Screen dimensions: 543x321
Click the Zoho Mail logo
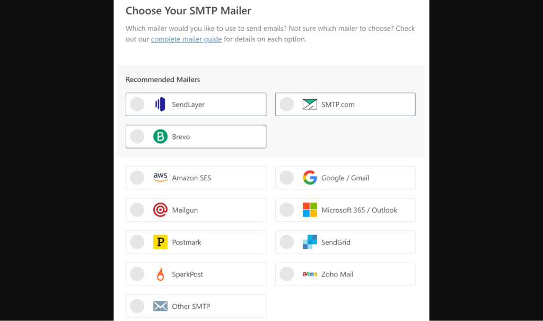310,274
